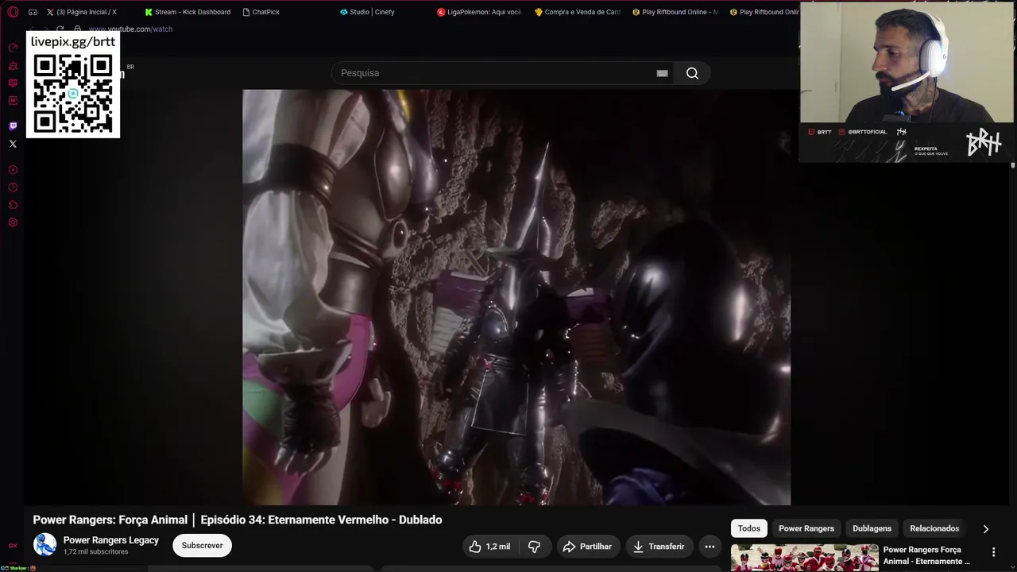Click the youtube.com/watch address bar
Screen dimensions: 1017x572
click(x=130, y=29)
